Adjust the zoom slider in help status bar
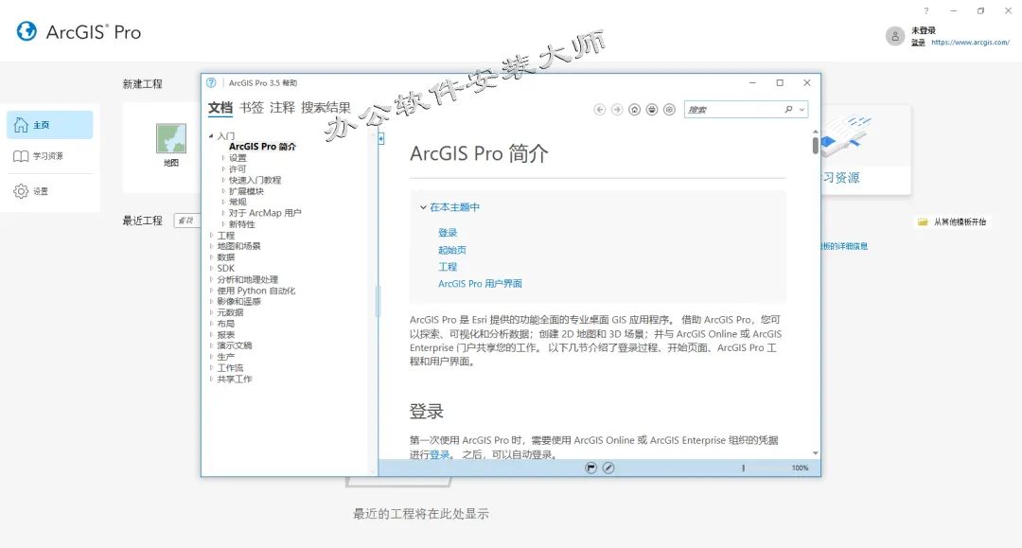The height and width of the screenshot is (548, 1022). click(743, 468)
